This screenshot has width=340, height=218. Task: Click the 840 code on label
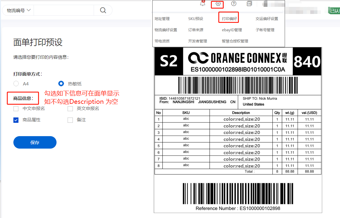(307, 62)
